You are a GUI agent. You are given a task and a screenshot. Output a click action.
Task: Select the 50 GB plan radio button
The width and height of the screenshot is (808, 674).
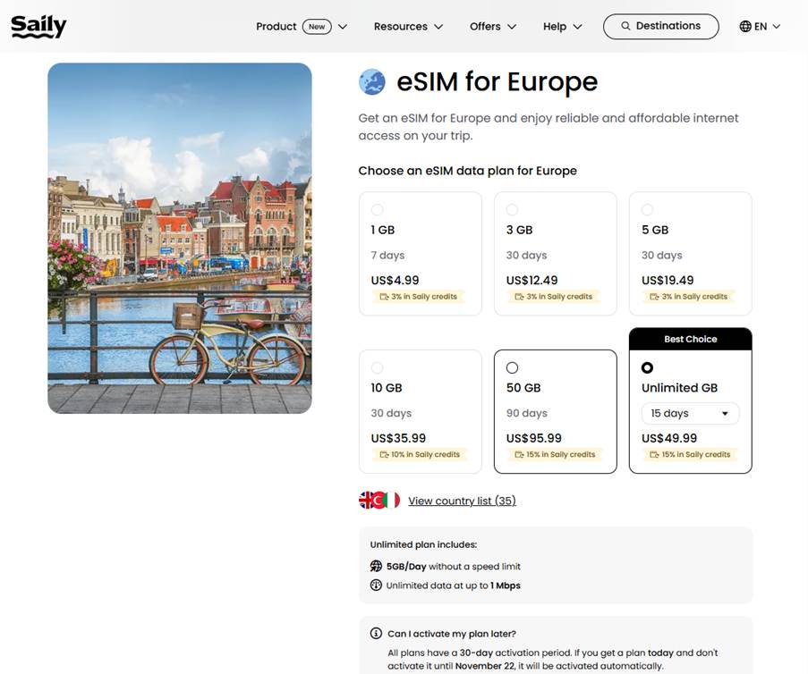pos(512,367)
